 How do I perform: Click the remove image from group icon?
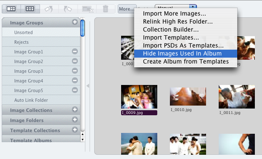pos(87,9)
